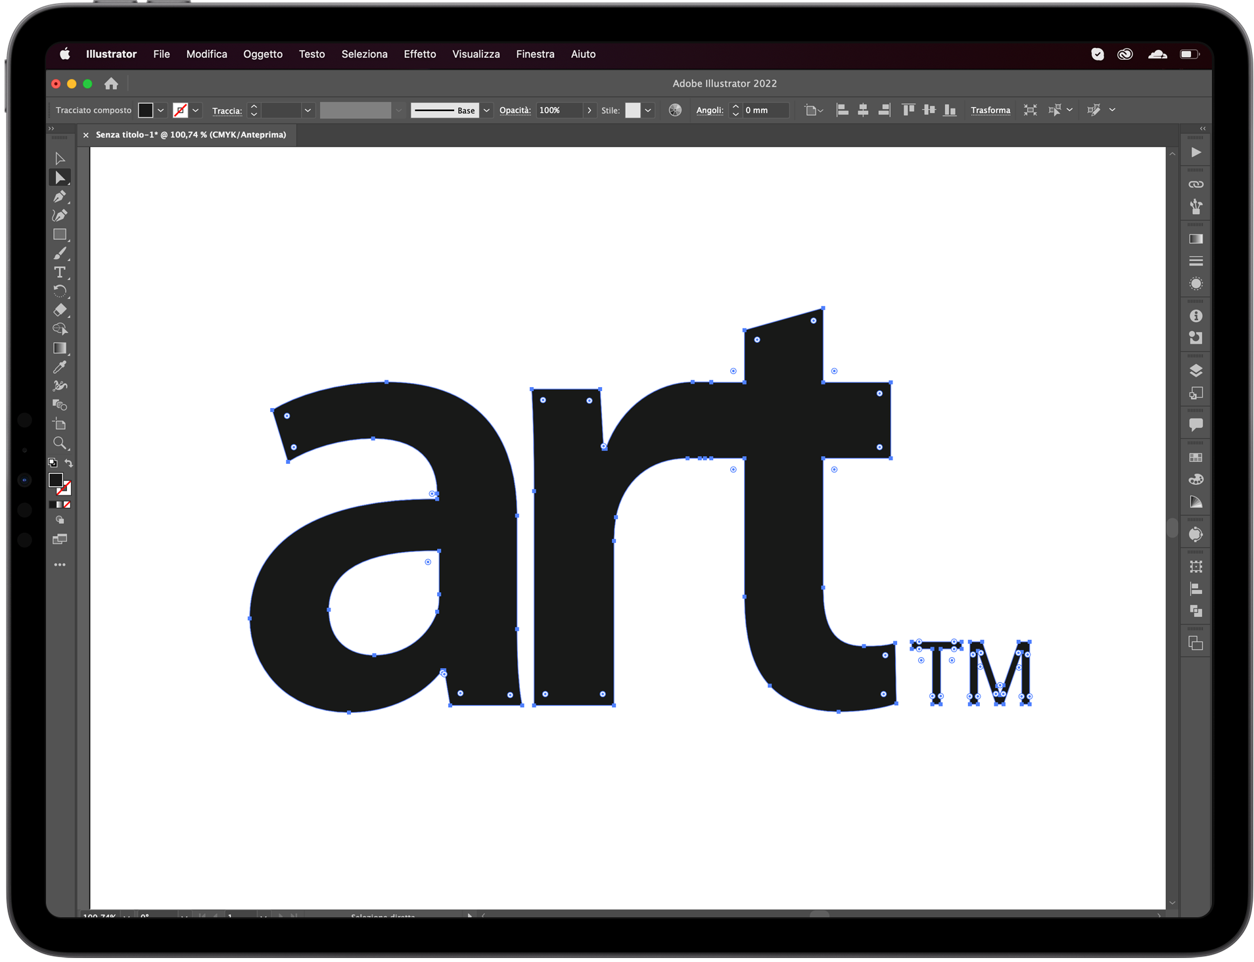Open the Oggetto menu

pyautogui.click(x=262, y=54)
